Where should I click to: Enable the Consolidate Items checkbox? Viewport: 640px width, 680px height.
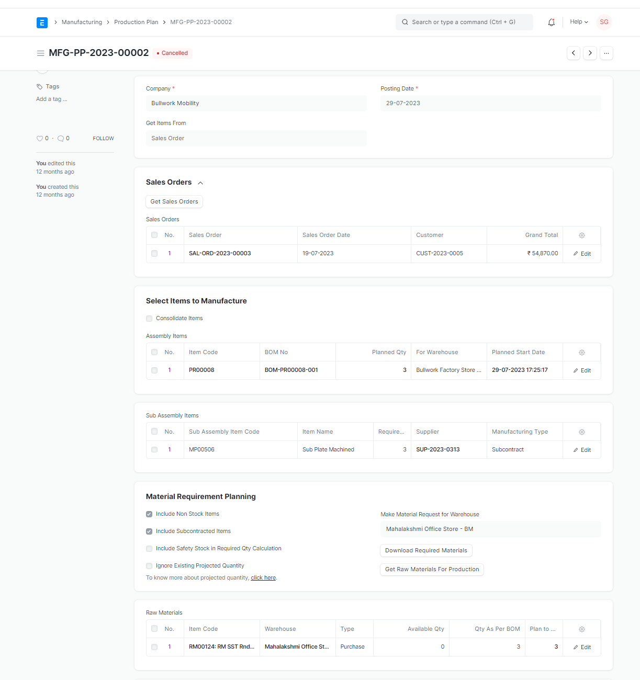coord(149,319)
